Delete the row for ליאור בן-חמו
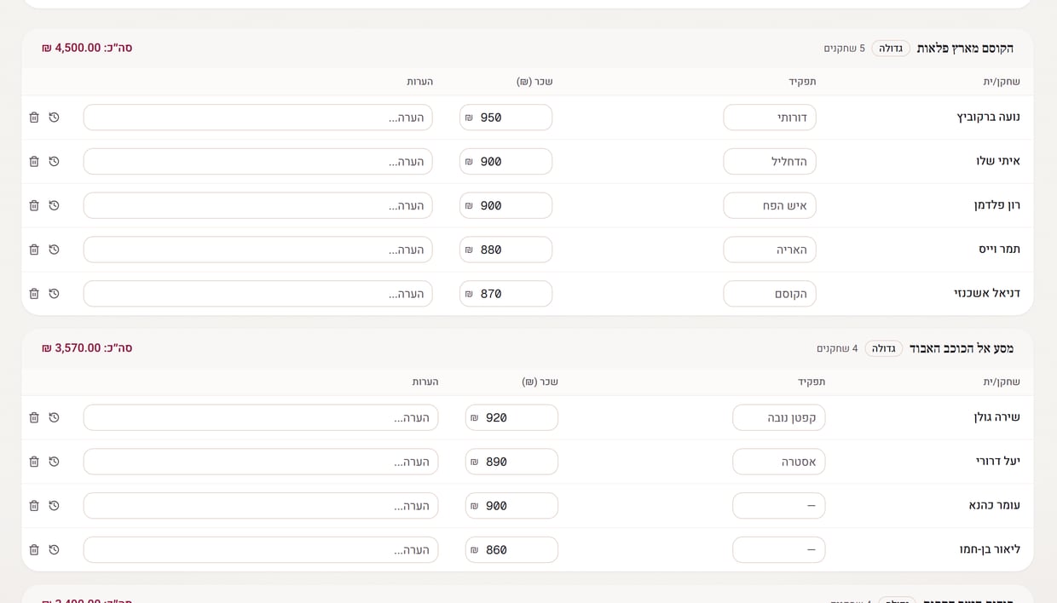Viewport: 1057px width, 603px height. tap(34, 550)
